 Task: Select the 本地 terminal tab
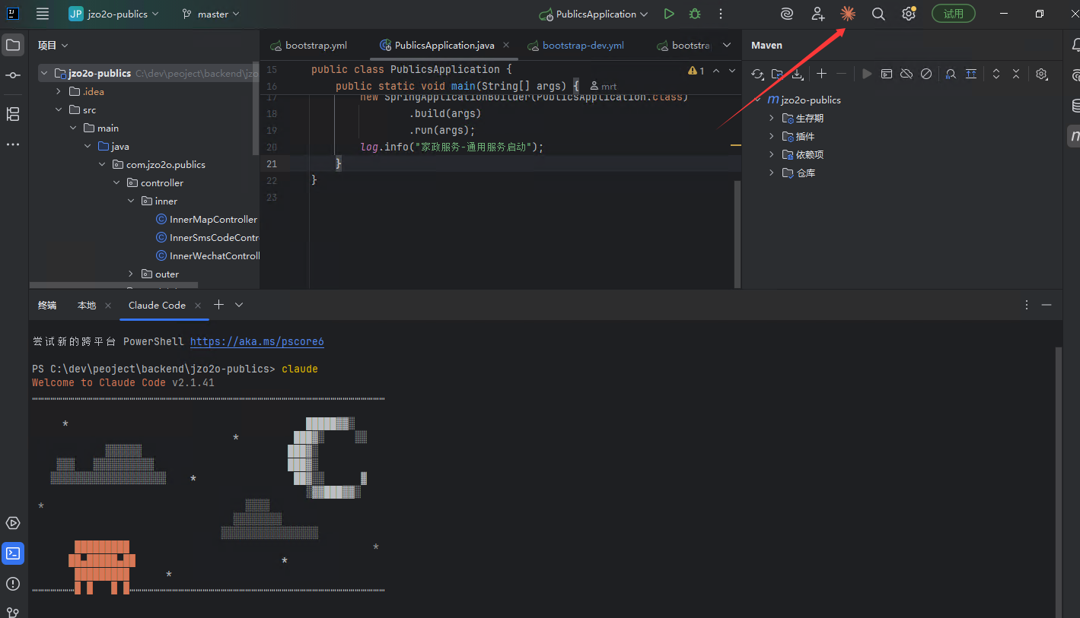coord(87,305)
